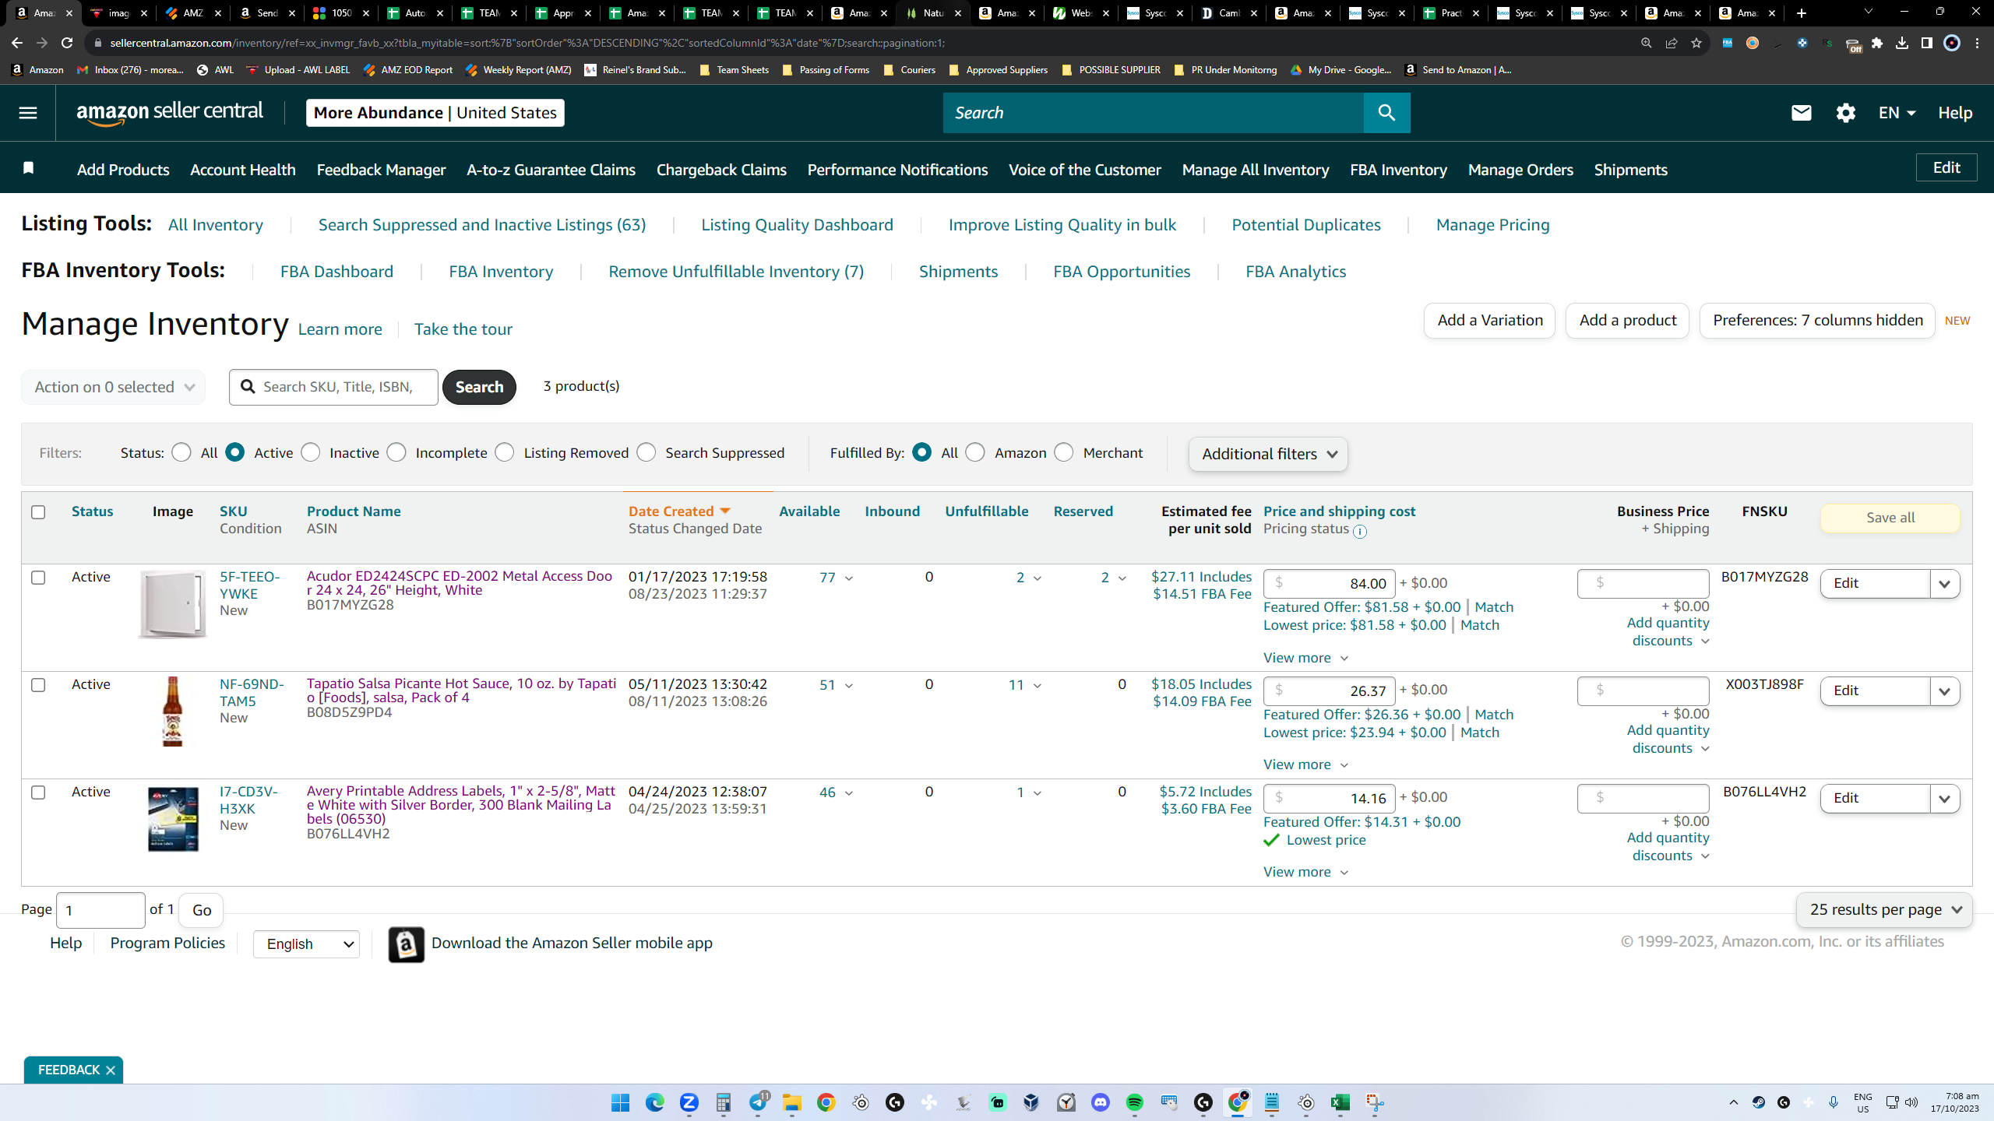Open Zoom from the taskbar

pyautogui.click(x=689, y=1102)
